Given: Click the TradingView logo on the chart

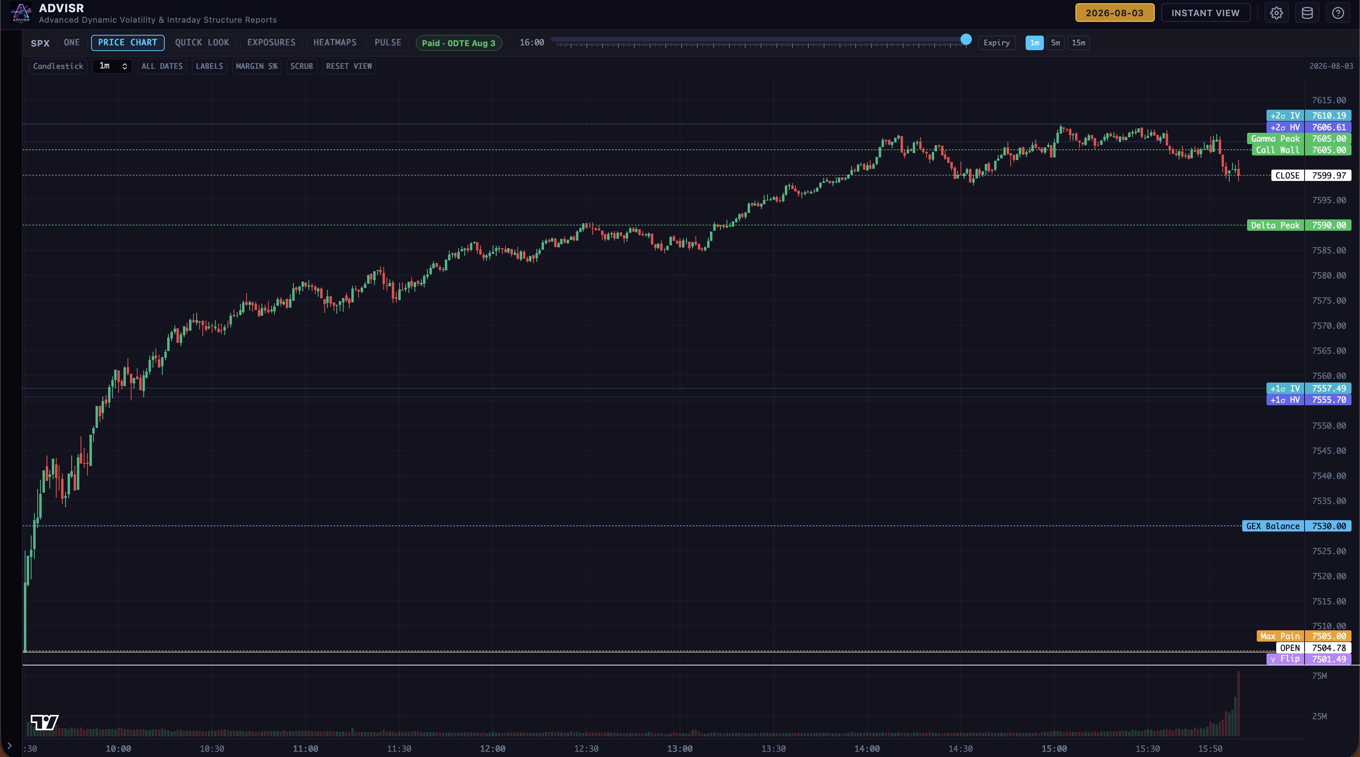Looking at the screenshot, I should [45, 722].
